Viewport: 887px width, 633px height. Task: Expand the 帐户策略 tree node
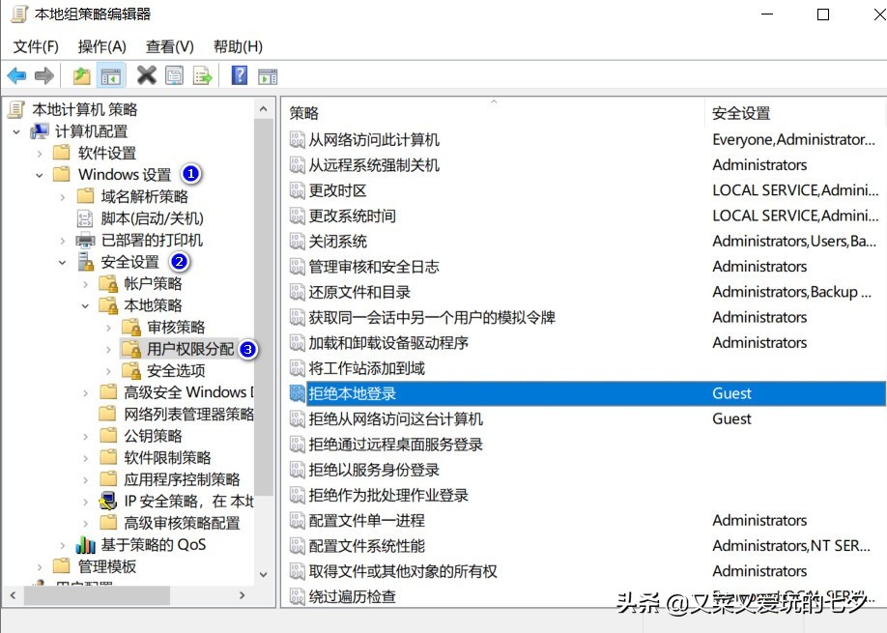pos(85,283)
